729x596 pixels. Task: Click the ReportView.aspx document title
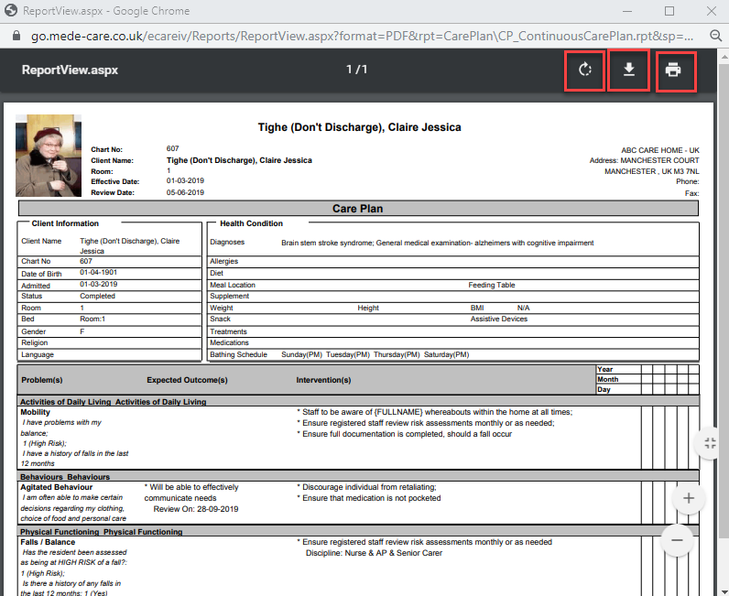pyautogui.click(x=70, y=70)
